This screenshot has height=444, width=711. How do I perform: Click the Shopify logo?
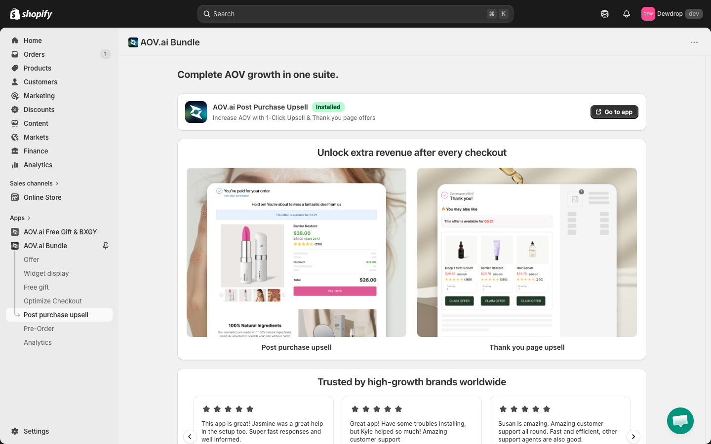pos(31,14)
